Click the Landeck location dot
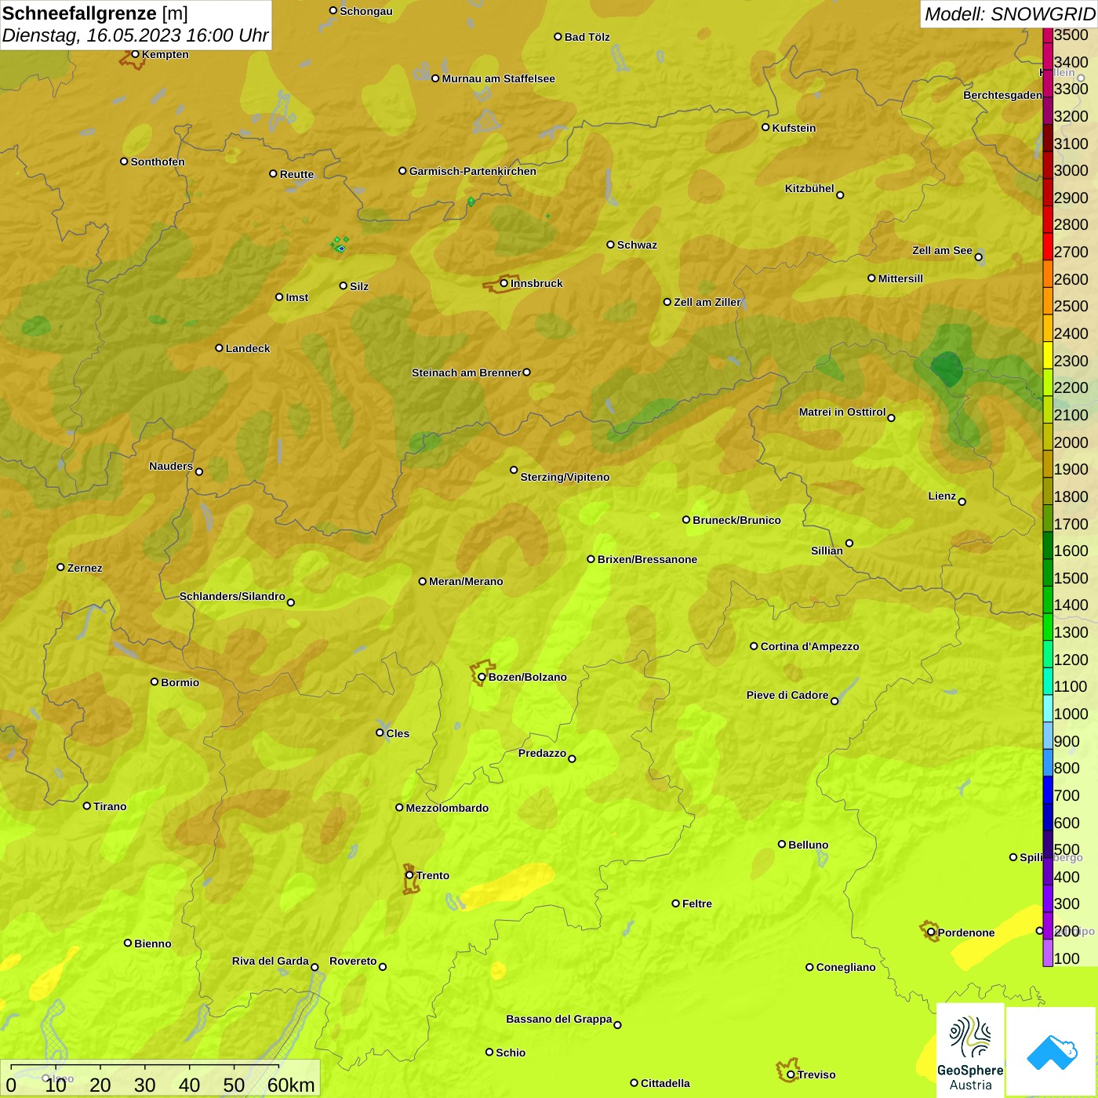The height and width of the screenshot is (1098, 1098). (219, 348)
